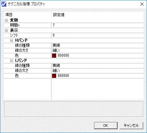Viewport: 147px width, 133px height.
Task: Collapse the Hバンド group
Action: pyautogui.click(x=11, y=40)
